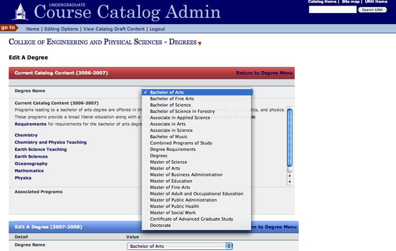396x251 pixels.
Task: Open Chemistry and Physics Teaching link
Action: [51, 142]
